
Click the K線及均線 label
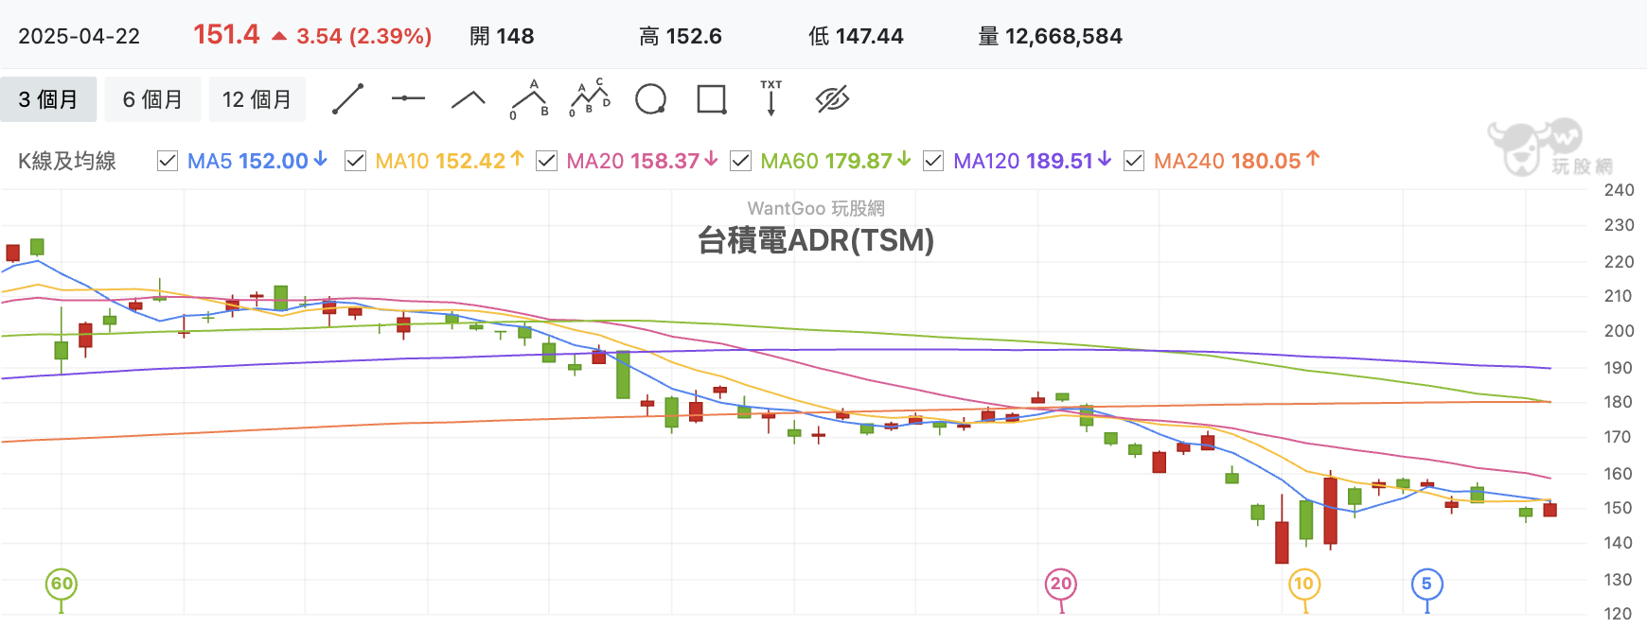pyautogui.click(x=67, y=161)
